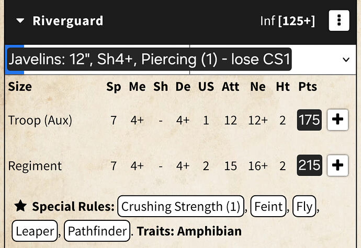Click the 215 points badge
The width and height of the screenshot is (361, 248).
click(x=309, y=166)
